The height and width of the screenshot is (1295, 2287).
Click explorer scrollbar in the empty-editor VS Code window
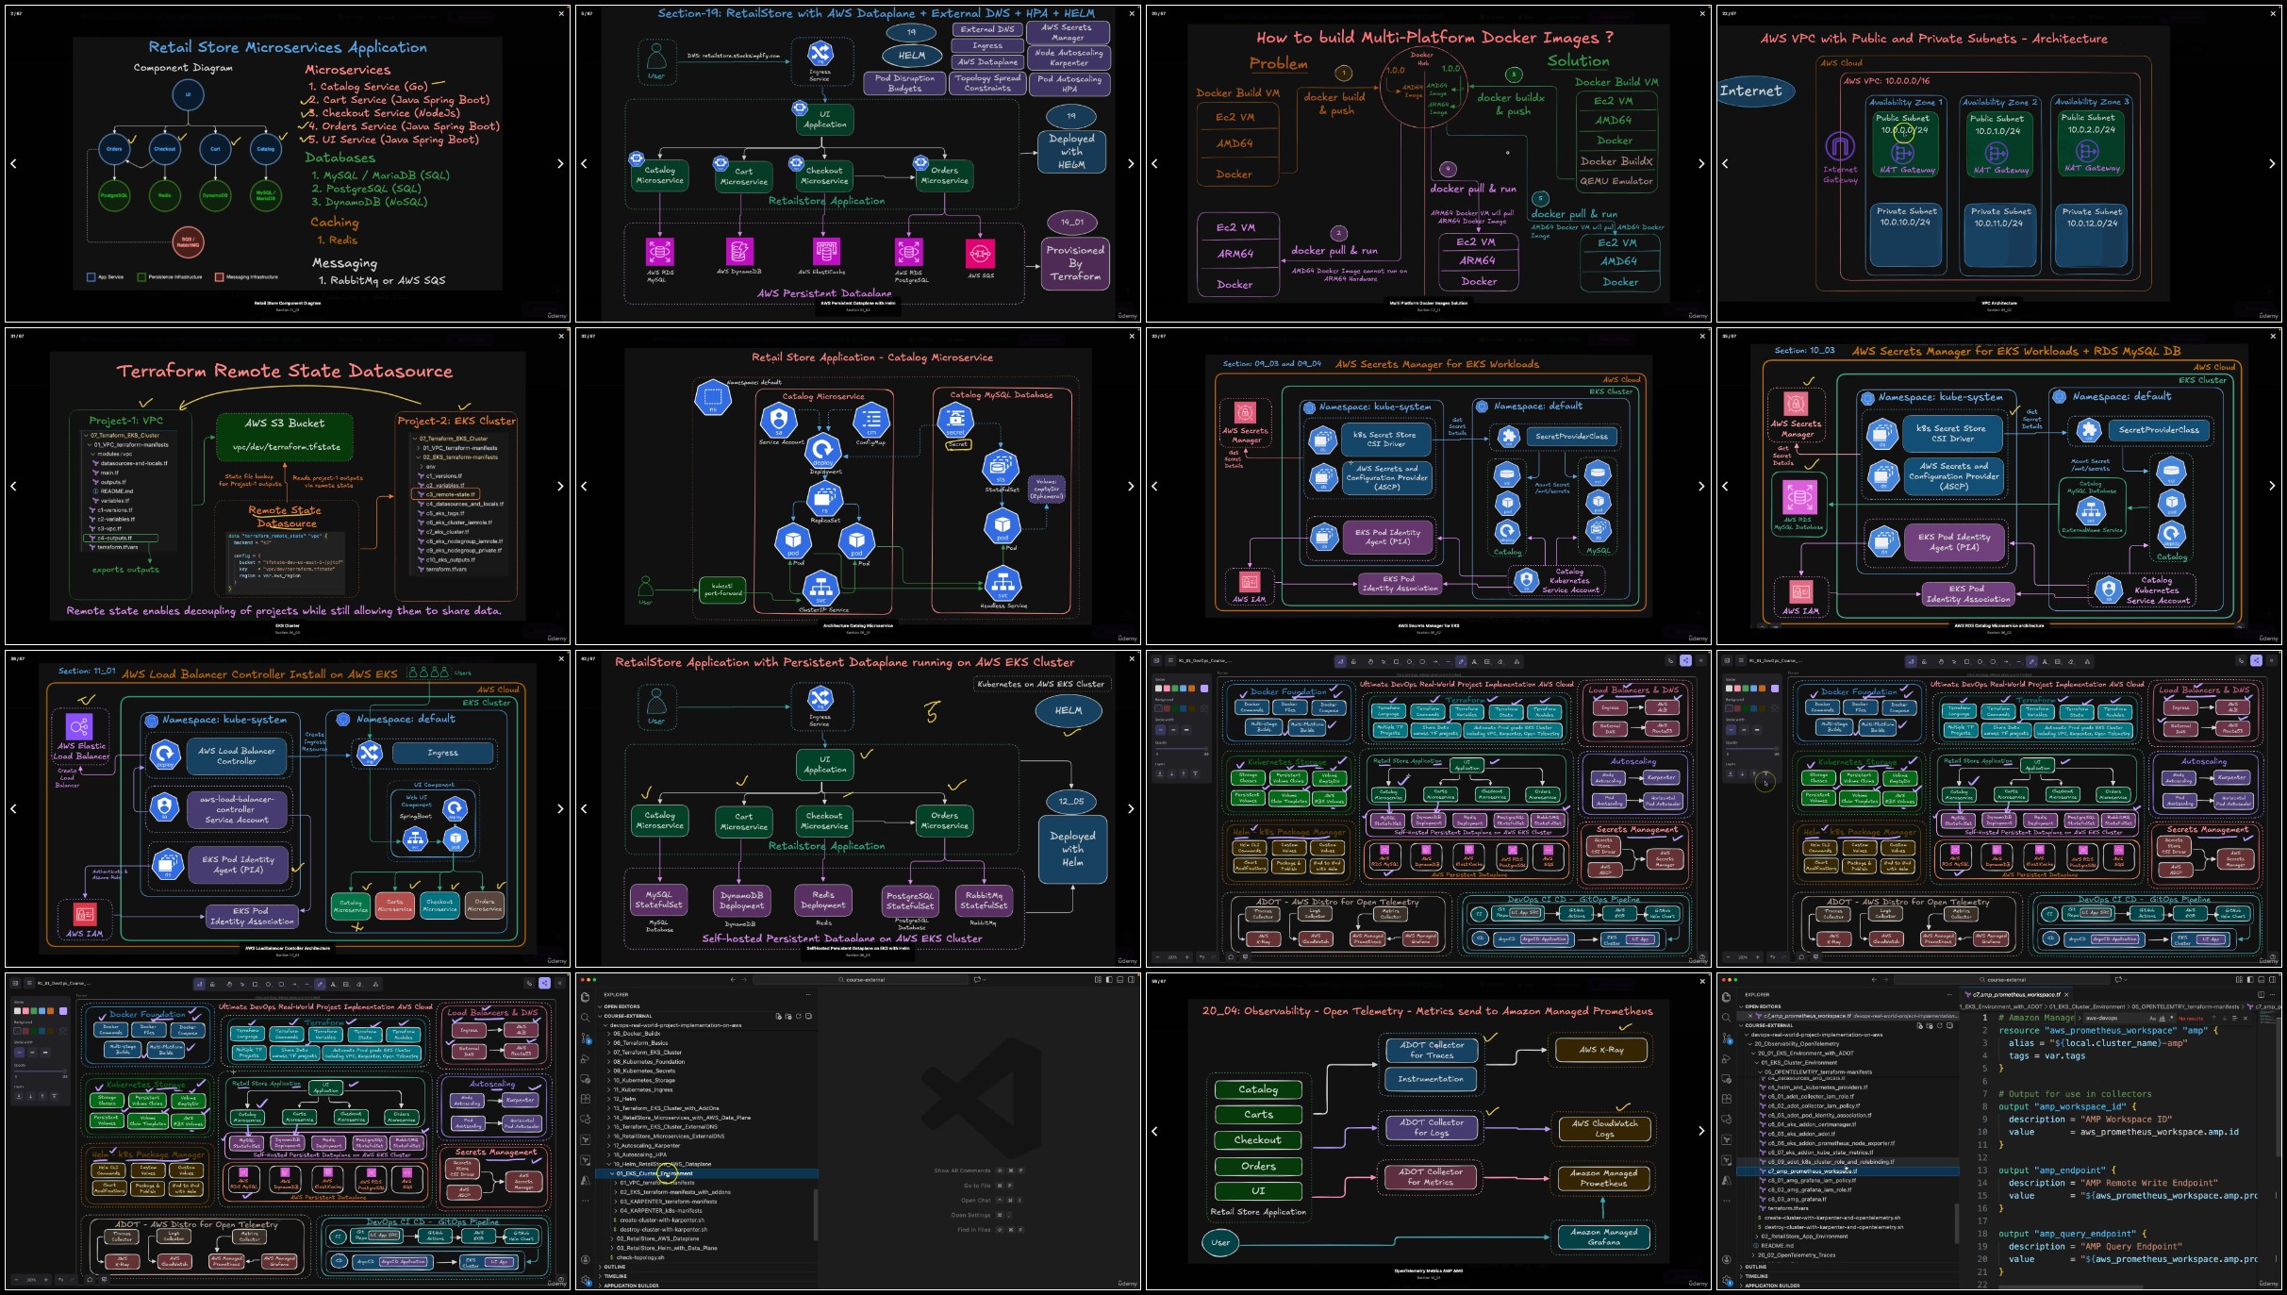(816, 1215)
